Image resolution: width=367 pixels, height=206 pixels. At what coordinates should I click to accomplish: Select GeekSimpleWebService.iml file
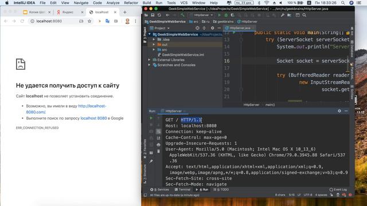coord(181,55)
